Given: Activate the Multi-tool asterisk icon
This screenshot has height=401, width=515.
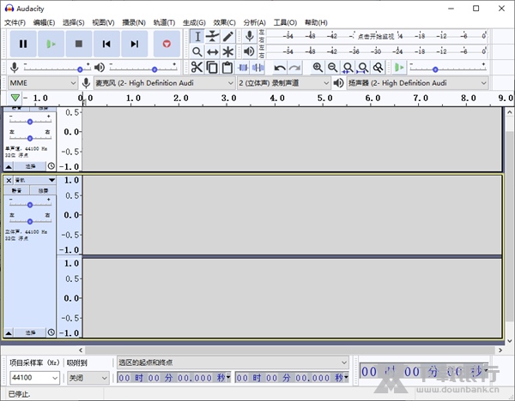Looking at the screenshot, I should (227, 52).
